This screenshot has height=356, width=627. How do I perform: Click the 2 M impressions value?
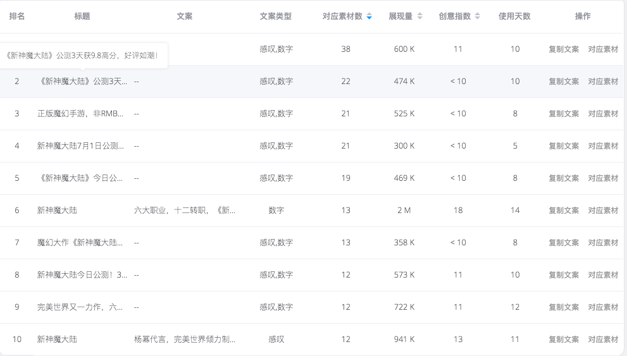404,211
